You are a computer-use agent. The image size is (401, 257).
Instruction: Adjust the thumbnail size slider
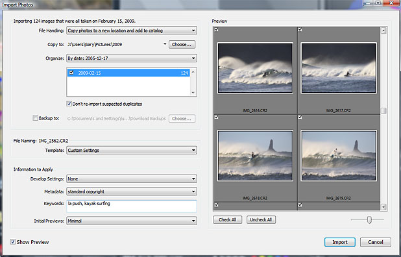click(369, 219)
